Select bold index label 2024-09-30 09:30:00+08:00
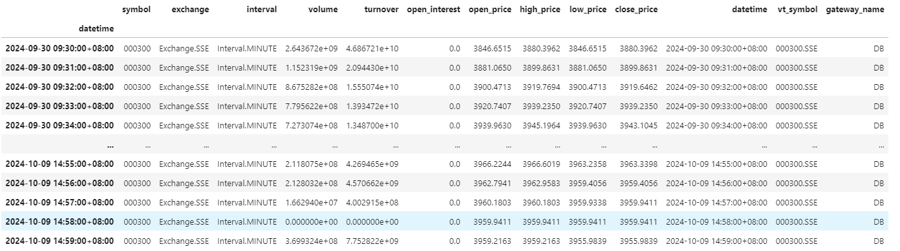 (x=60, y=48)
